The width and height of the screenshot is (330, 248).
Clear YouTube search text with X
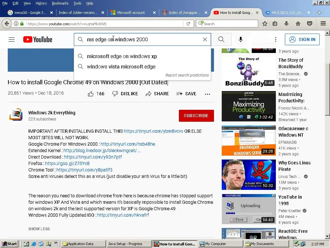coord(205,39)
